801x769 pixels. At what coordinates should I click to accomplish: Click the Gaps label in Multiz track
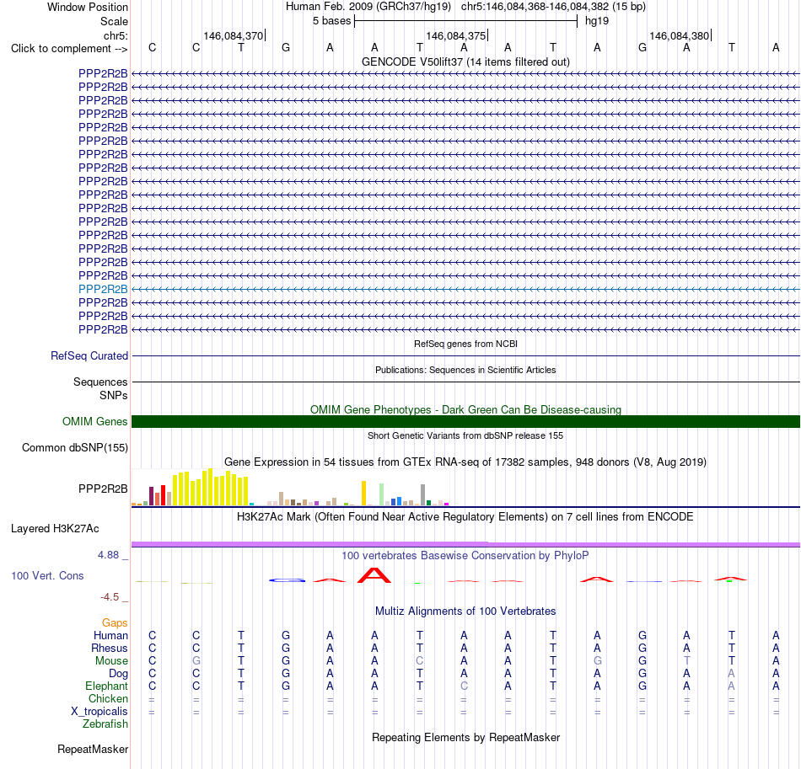(x=115, y=622)
